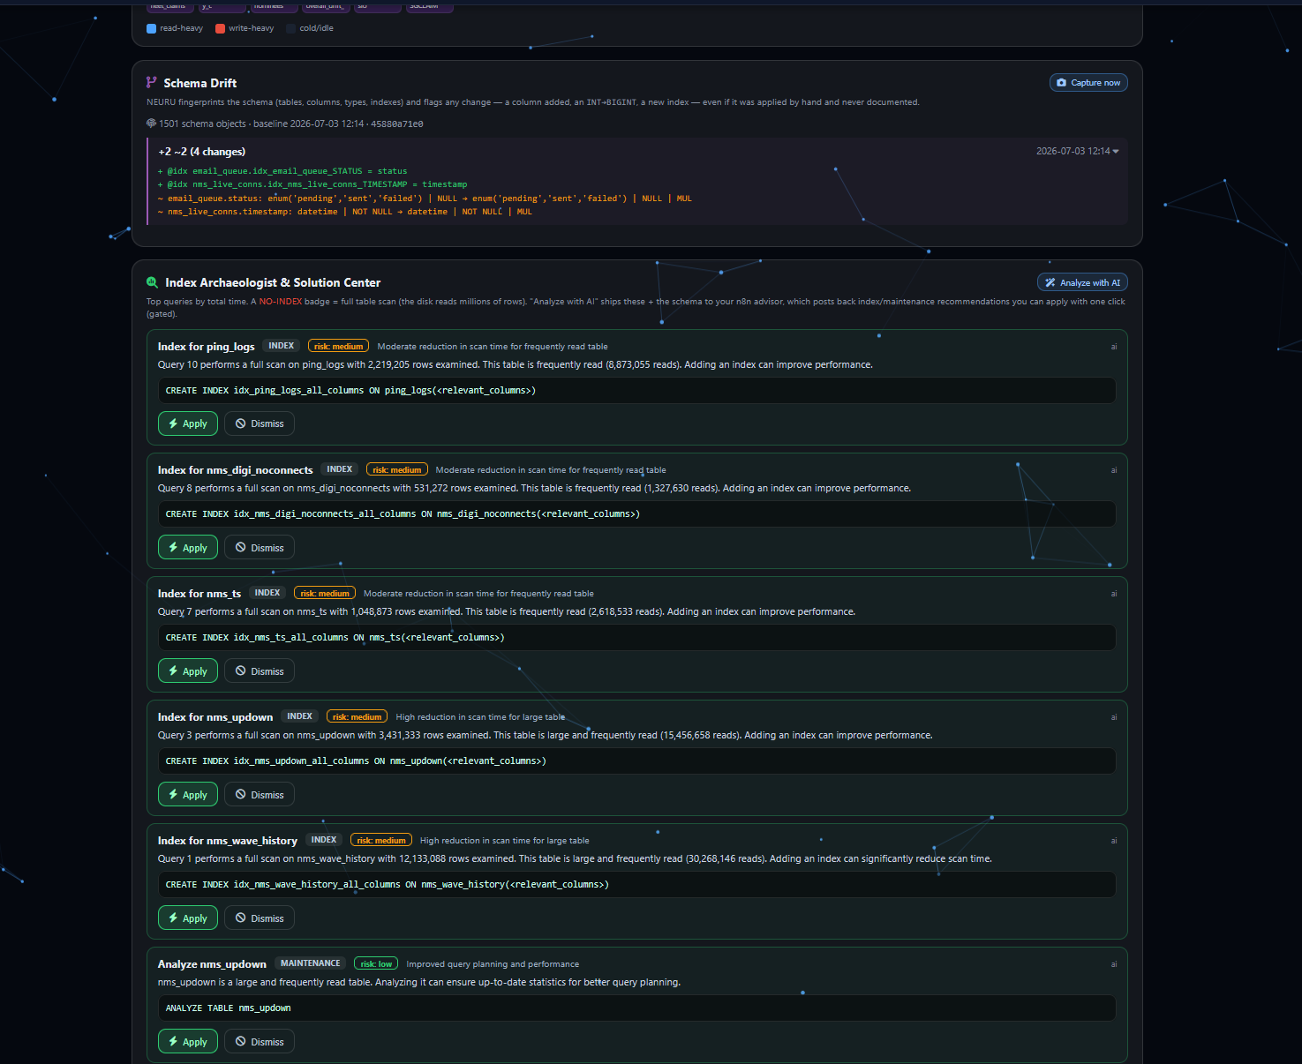Click the MAINTENANCE badge on Analyze nms_updown

(x=311, y=963)
